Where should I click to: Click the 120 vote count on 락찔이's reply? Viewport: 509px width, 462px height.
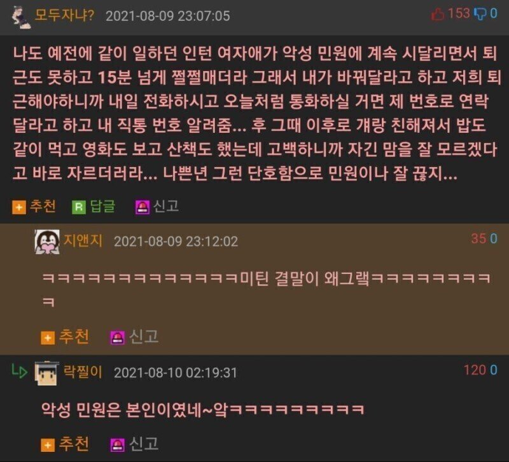click(475, 370)
